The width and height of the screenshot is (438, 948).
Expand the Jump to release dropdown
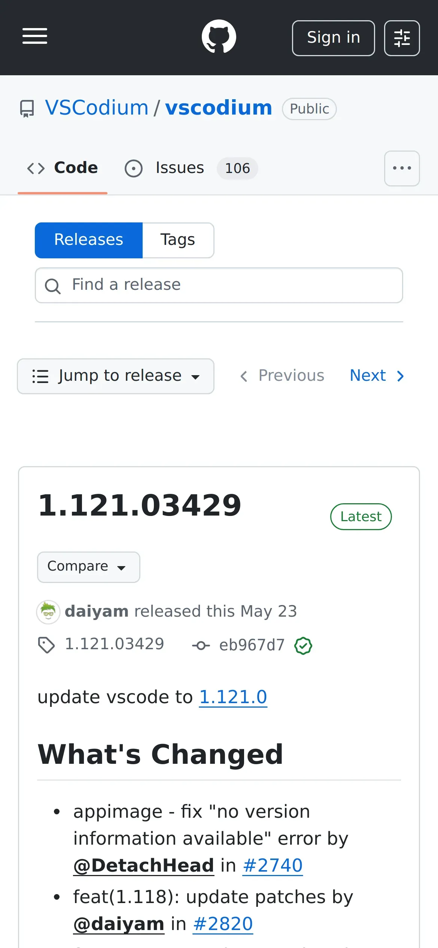[x=116, y=376]
